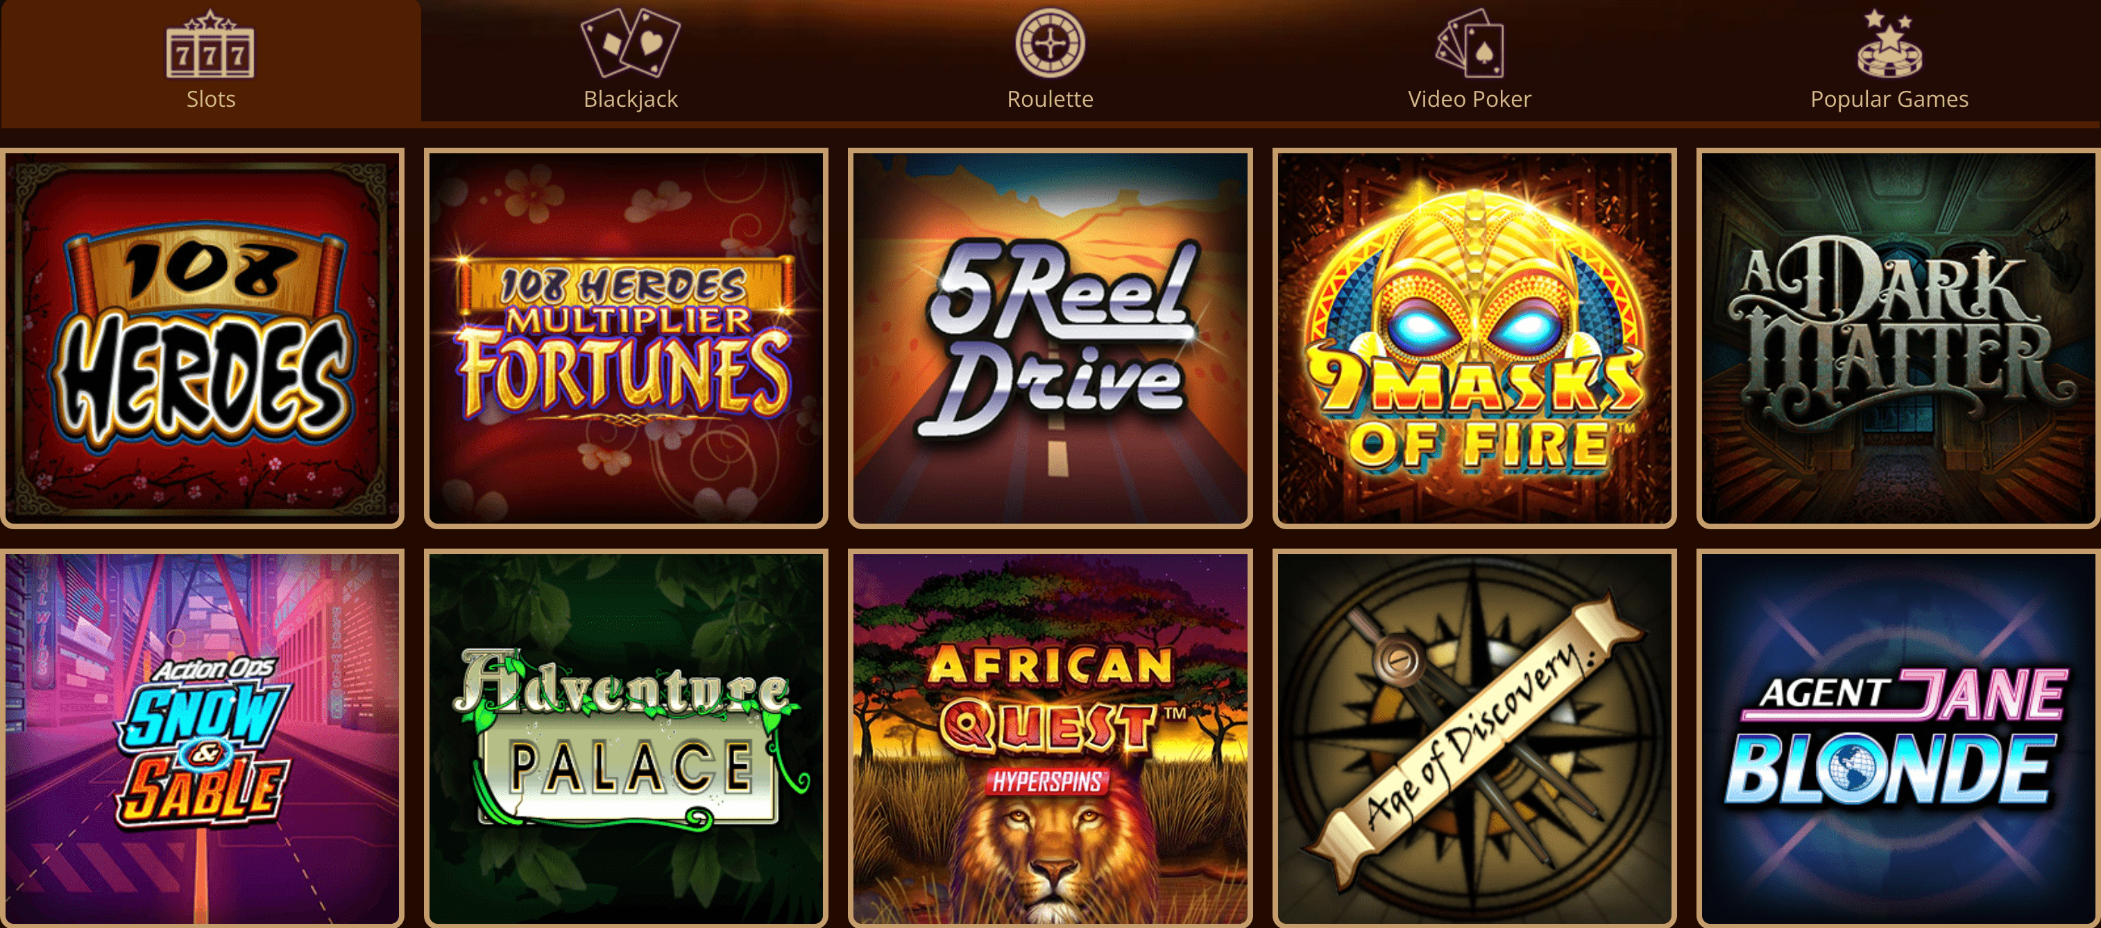
Task: Select the Roulette tab label
Action: click(1050, 99)
